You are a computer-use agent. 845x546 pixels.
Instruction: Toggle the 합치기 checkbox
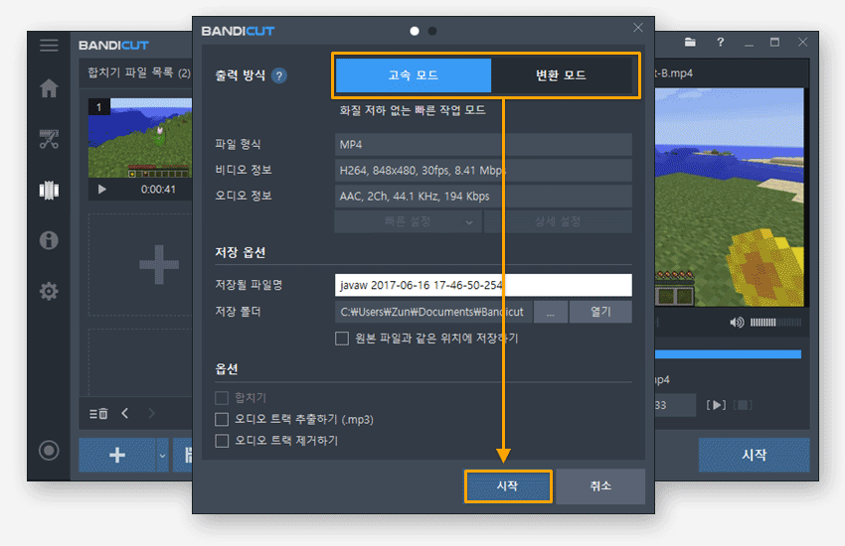222,398
